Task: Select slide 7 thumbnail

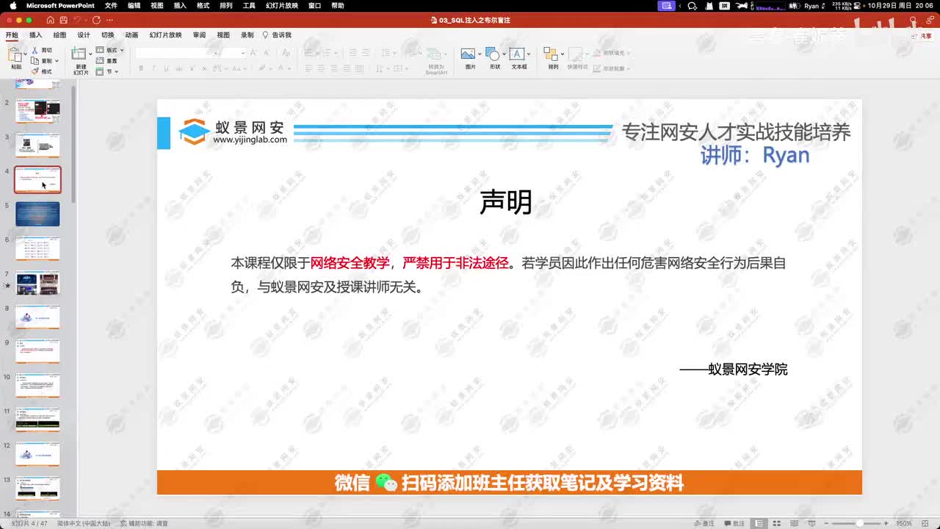Action: click(x=37, y=282)
